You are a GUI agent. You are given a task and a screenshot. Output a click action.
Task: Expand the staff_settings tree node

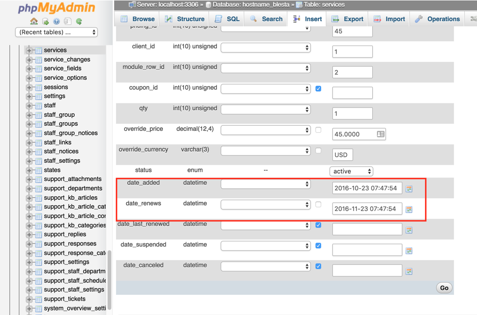[29, 161]
